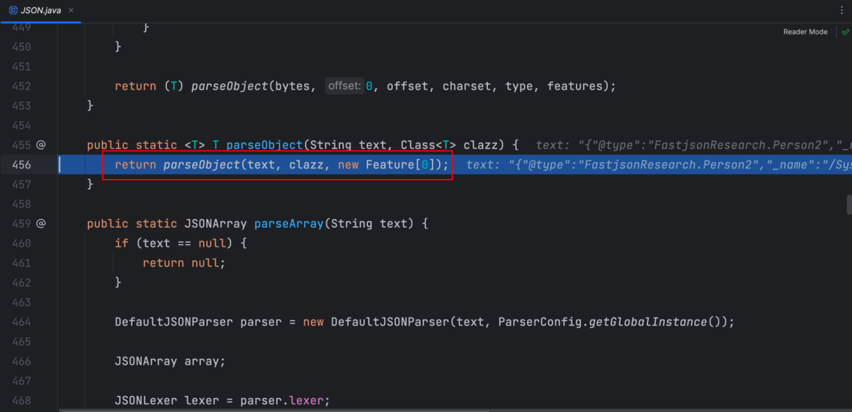The width and height of the screenshot is (852, 412).
Task: Click the vertical scrollbar thumb
Action: click(x=849, y=205)
